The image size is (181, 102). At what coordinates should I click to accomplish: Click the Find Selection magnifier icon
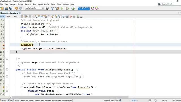tap(36, 16)
